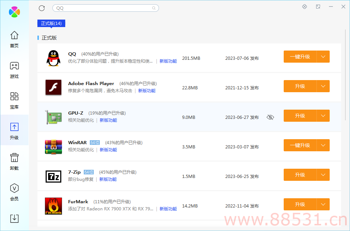Expand dropdown arrow next to QQ 一键升级
The image size is (350, 231).
[x=323, y=57]
